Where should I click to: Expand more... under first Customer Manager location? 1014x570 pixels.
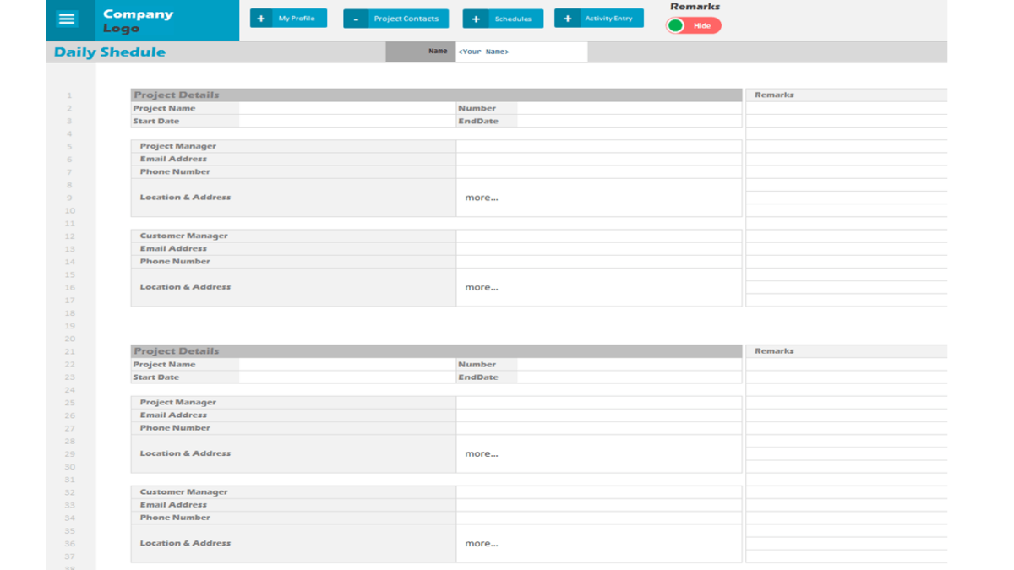point(481,287)
